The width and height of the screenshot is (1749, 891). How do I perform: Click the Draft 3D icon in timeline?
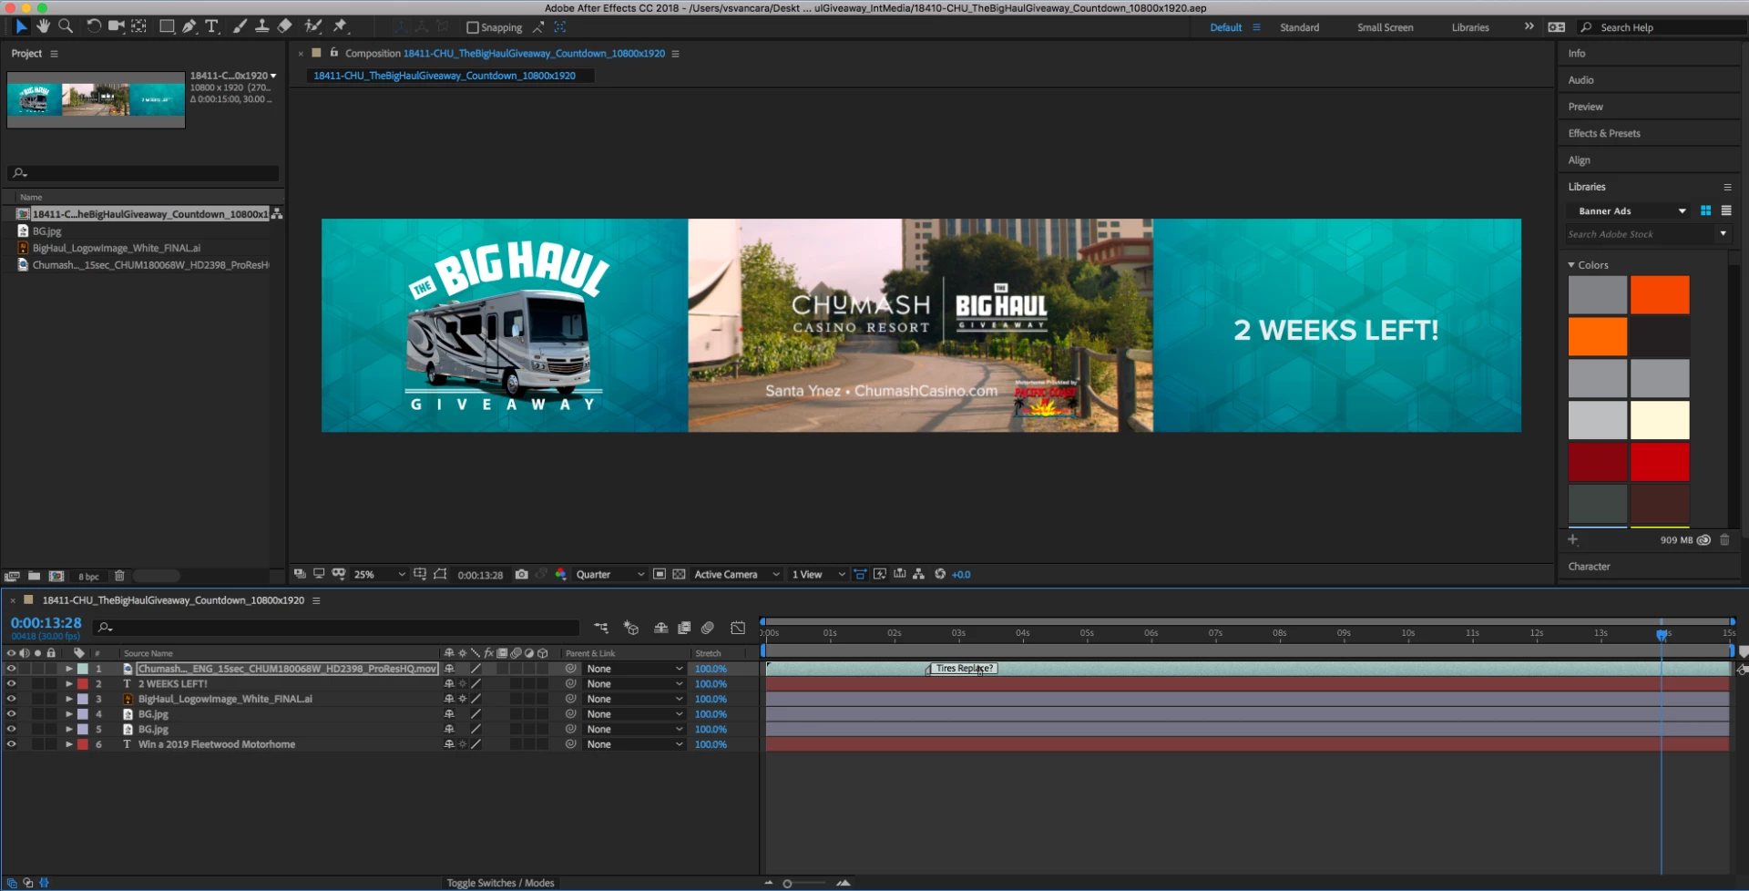click(630, 628)
